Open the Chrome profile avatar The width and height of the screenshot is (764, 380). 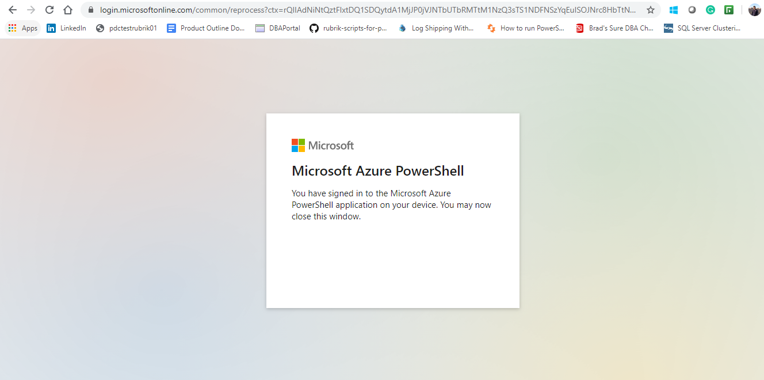click(x=754, y=10)
